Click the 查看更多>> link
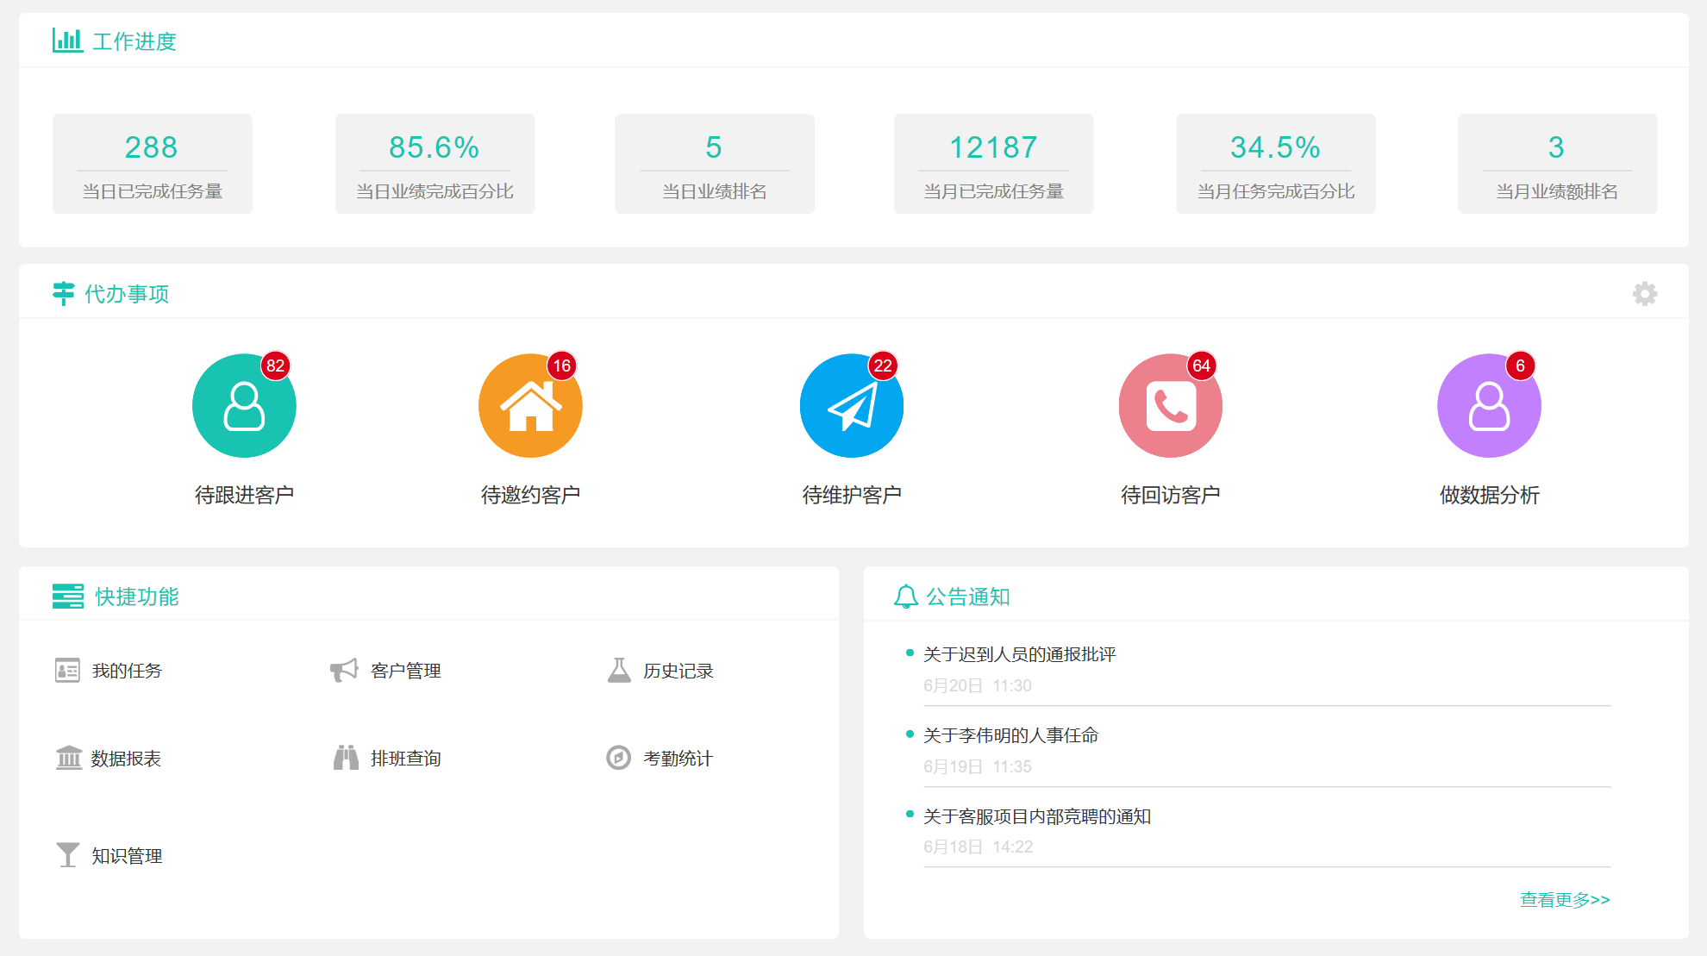 (1564, 899)
